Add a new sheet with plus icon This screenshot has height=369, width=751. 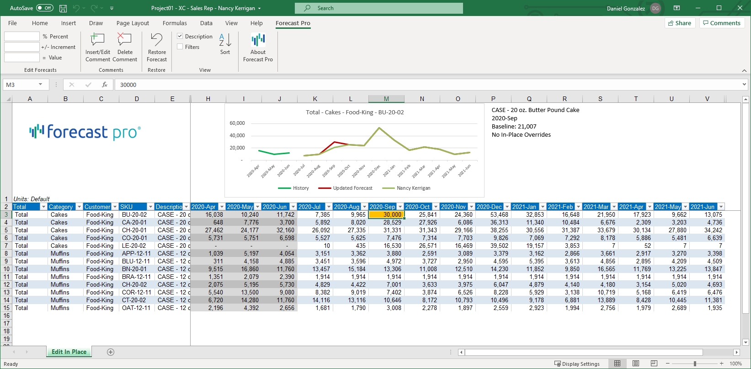pyautogui.click(x=111, y=352)
